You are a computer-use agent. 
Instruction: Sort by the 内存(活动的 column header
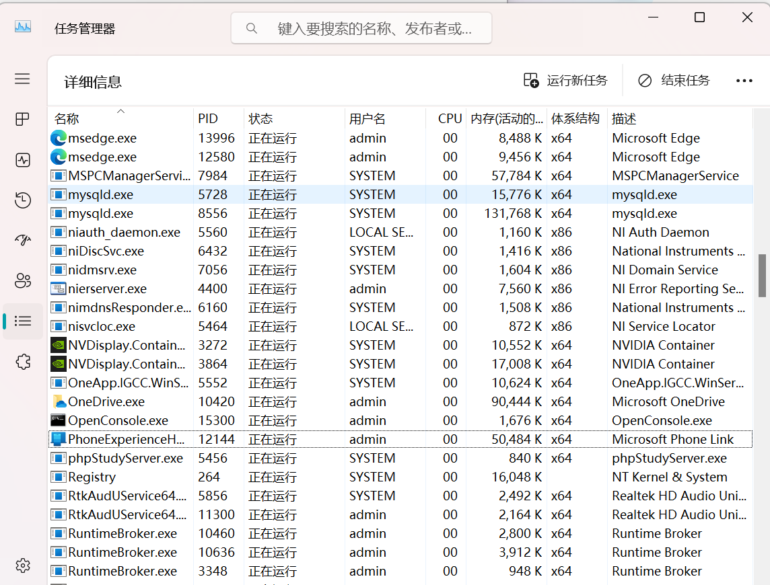click(x=507, y=119)
